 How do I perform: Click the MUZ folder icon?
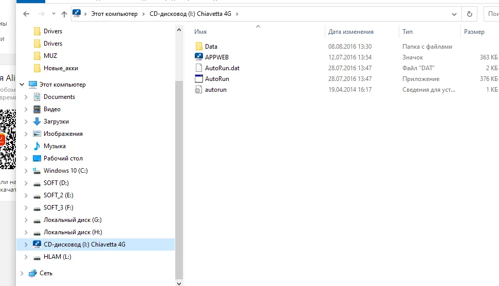point(37,56)
